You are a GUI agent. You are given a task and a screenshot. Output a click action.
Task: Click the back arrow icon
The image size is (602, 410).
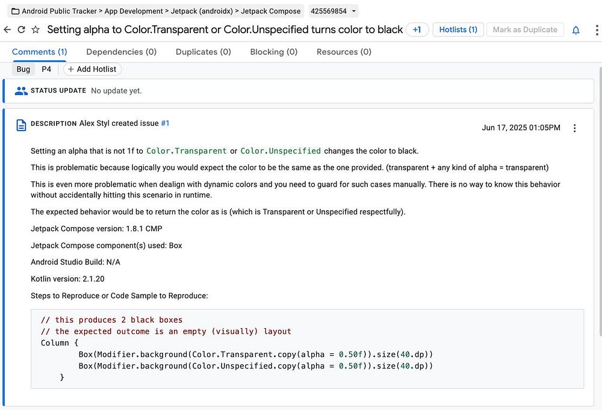7,30
